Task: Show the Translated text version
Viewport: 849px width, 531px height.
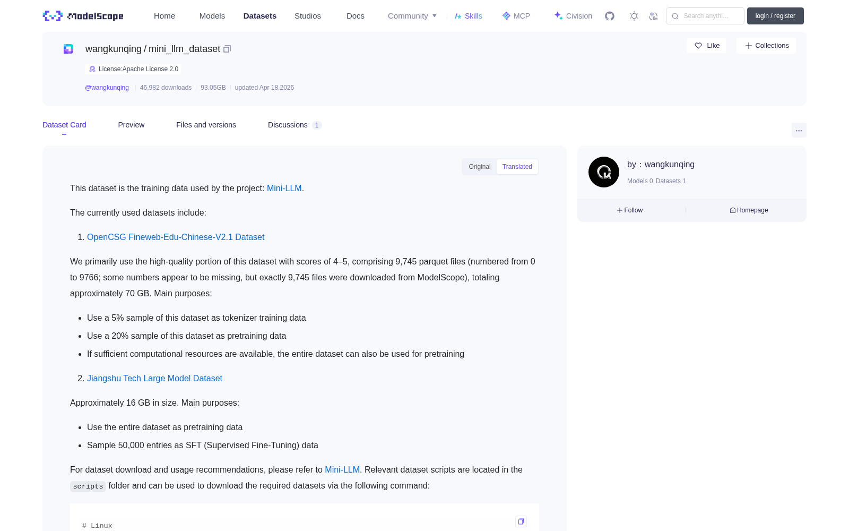Action: [x=517, y=167]
